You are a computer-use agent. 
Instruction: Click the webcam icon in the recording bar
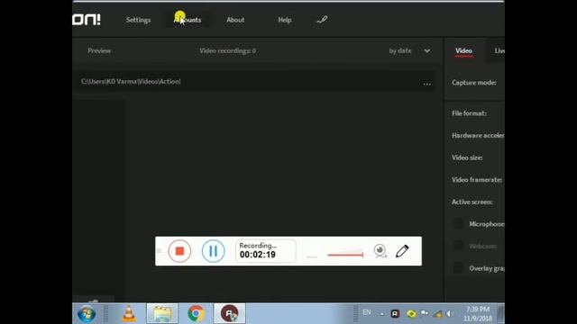[380, 251]
